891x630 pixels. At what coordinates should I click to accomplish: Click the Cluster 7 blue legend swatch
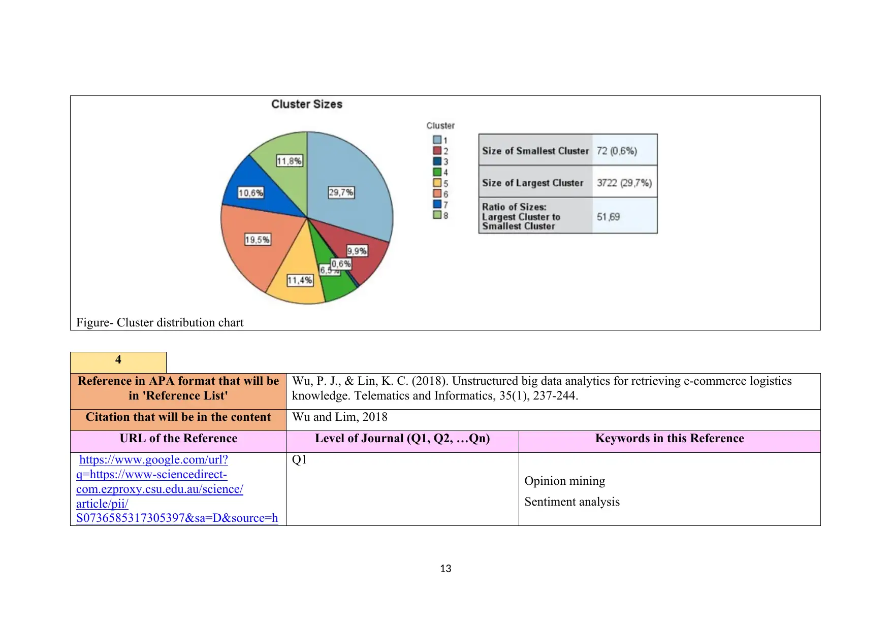[x=437, y=204]
